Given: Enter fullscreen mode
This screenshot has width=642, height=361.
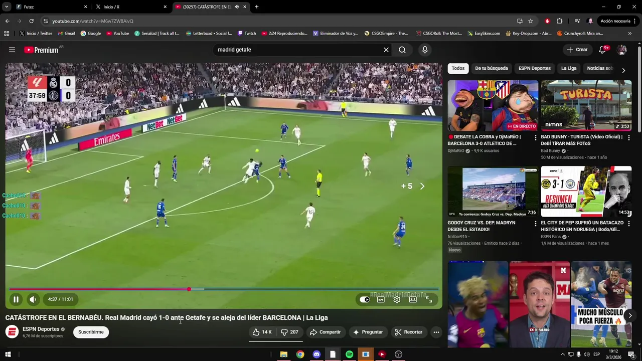Looking at the screenshot, I should click(x=429, y=299).
